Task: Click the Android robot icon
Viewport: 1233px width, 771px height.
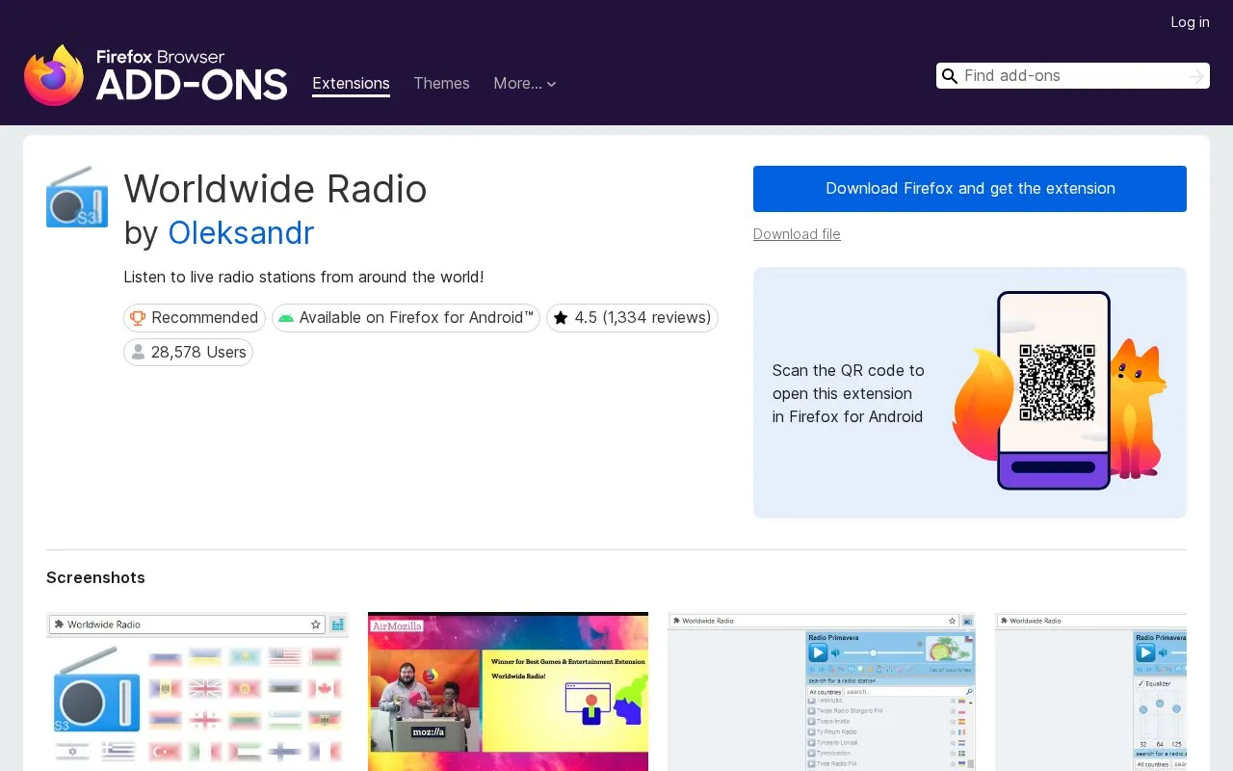Action: point(286,318)
